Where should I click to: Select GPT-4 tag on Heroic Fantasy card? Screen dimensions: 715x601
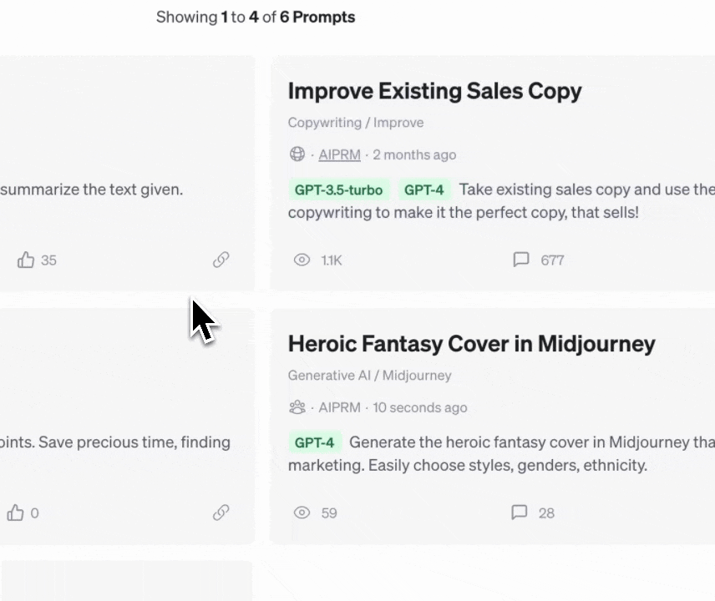[x=314, y=442]
